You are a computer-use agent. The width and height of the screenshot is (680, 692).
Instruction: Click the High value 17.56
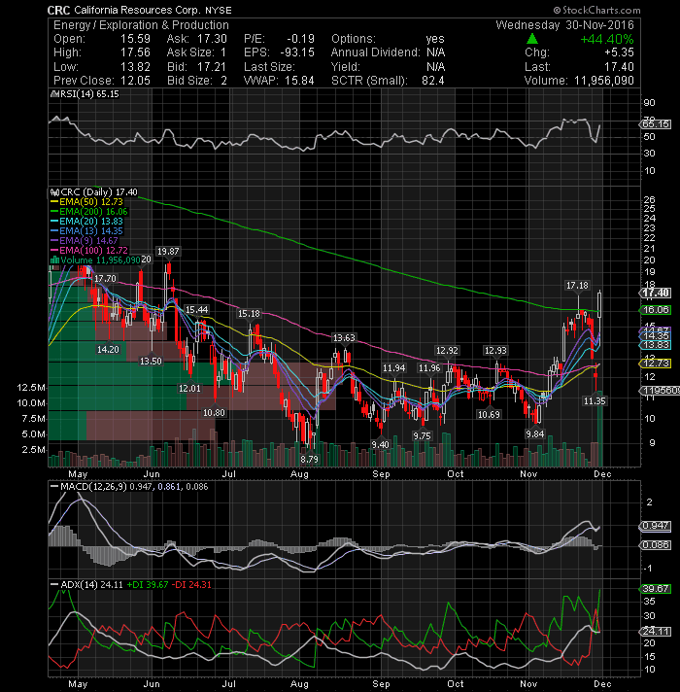135,52
